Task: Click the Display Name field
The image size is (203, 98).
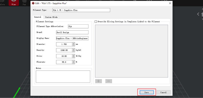Action: pyautogui.click(x=72, y=38)
